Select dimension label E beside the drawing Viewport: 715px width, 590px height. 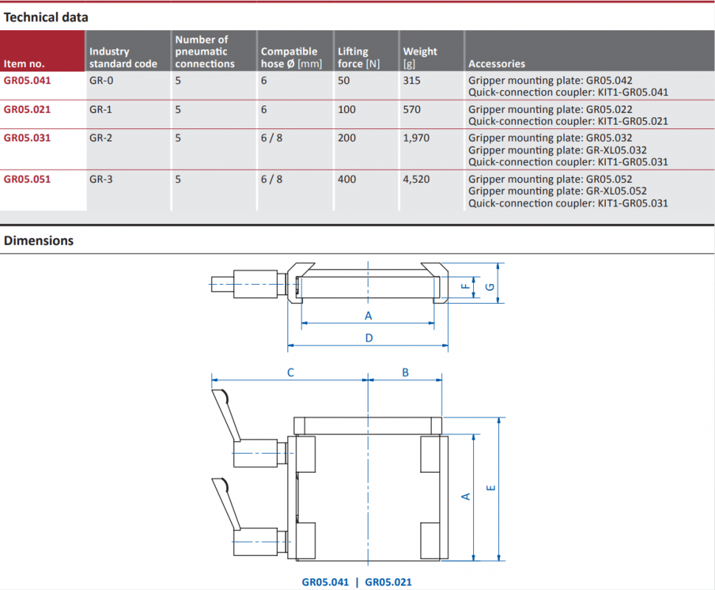[x=491, y=487]
